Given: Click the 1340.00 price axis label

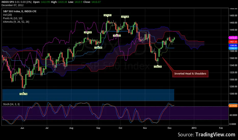Looking at the screenshot, I should [x=233, y=65].
